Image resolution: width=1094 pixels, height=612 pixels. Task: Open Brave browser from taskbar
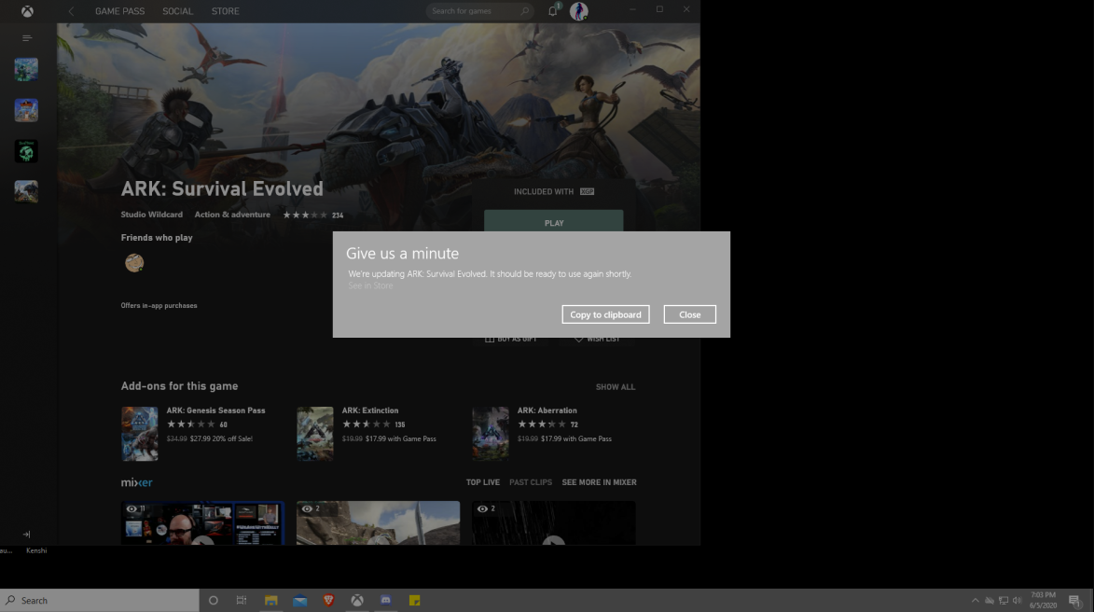click(328, 600)
